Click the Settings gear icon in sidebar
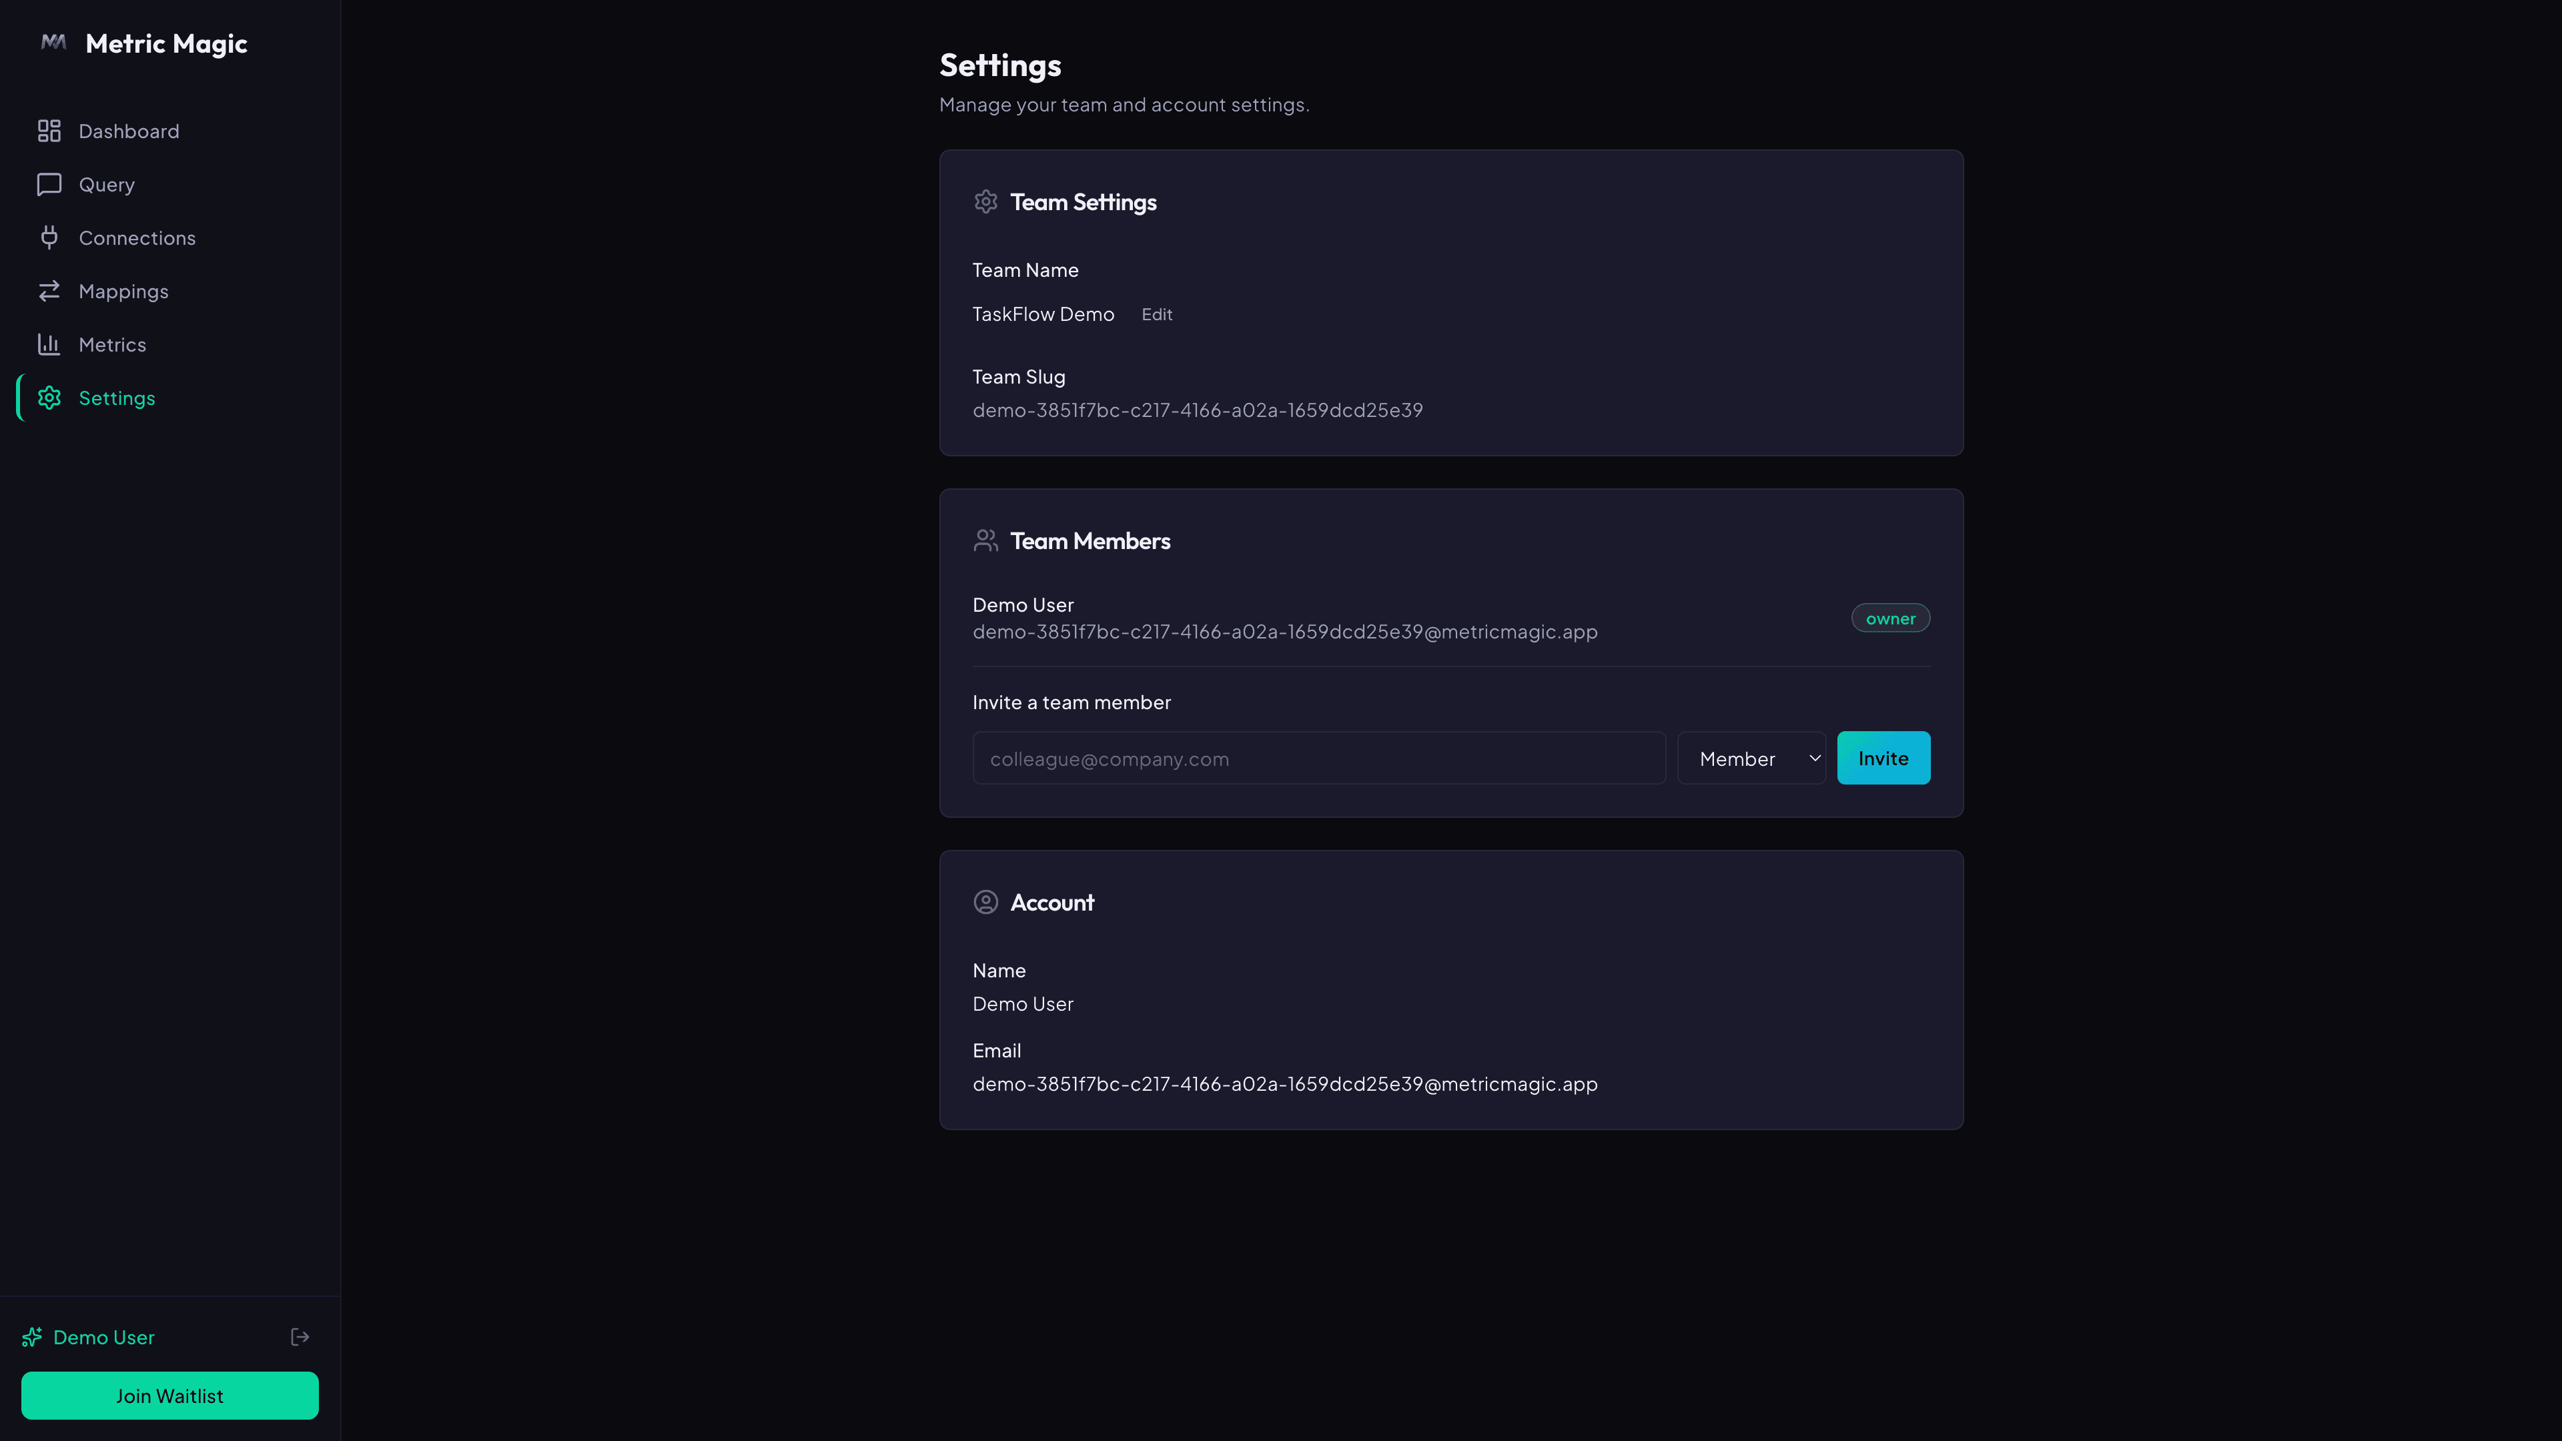 click(50, 398)
